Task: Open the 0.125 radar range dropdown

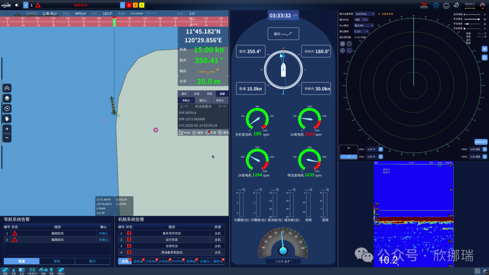Action: pyautogui.click(x=361, y=32)
